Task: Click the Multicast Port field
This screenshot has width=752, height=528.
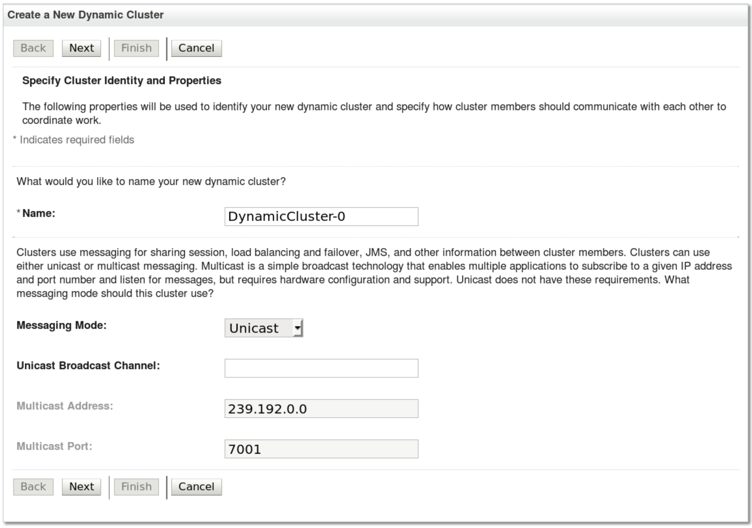Action: click(321, 449)
